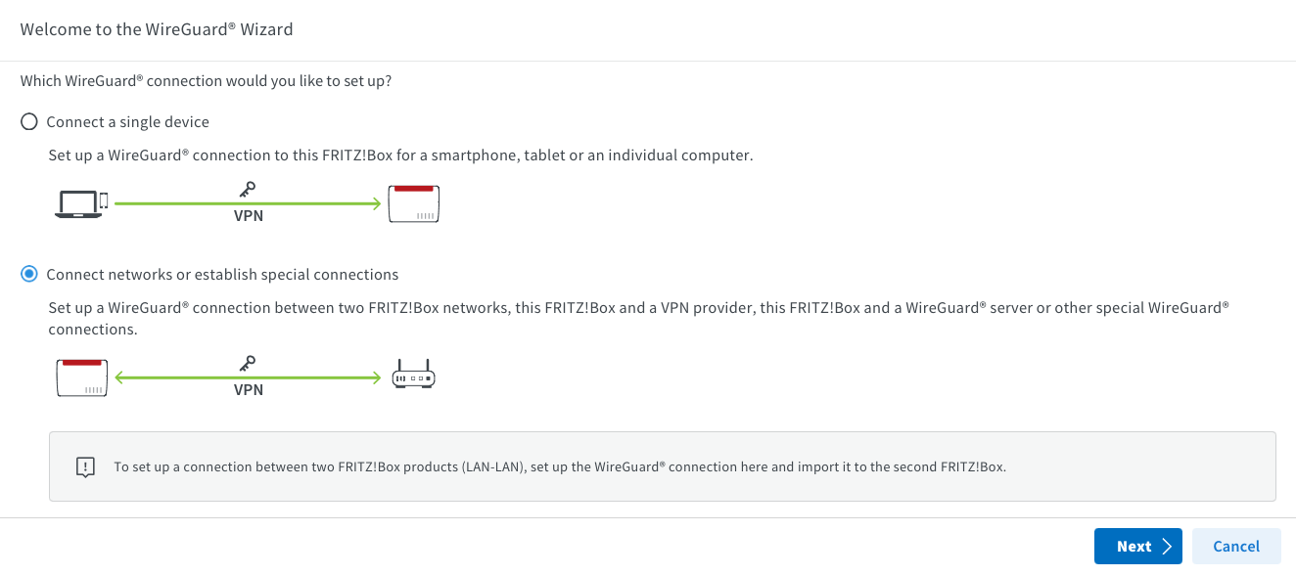Image resolution: width=1296 pixels, height=576 pixels.
Task: Click the FRITZ!Box icon in network diagram
Action: pos(81,377)
